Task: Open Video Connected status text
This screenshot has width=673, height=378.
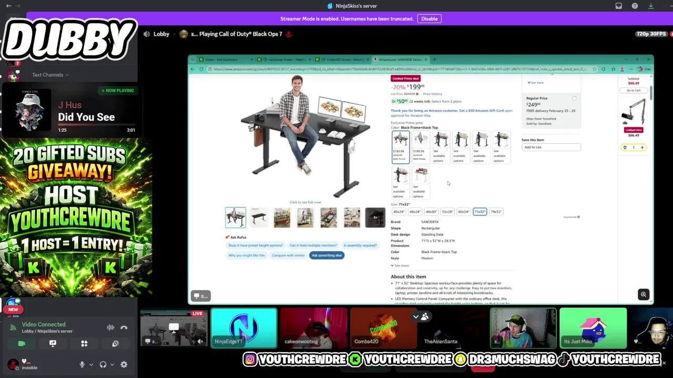Action: pyautogui.click(x=44, y=324)
